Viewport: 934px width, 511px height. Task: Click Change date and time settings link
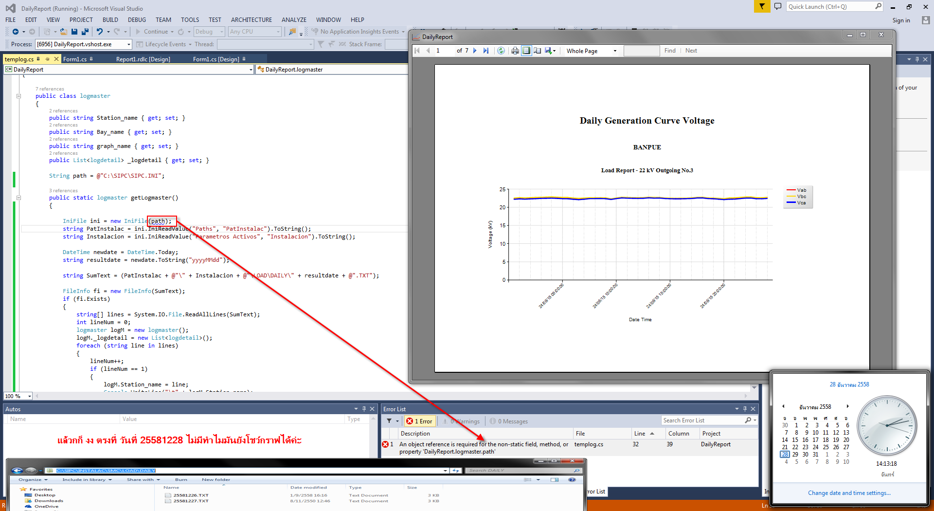coord(849,493)
